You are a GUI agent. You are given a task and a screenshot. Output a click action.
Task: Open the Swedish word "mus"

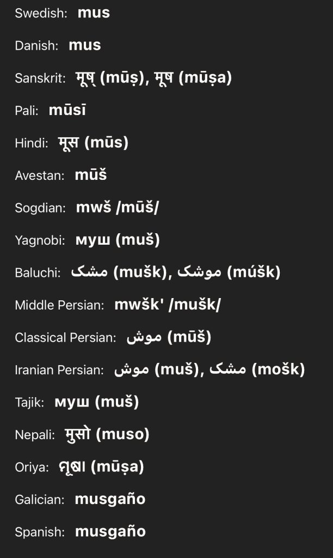pyautogui.click(x=94, y=13)
